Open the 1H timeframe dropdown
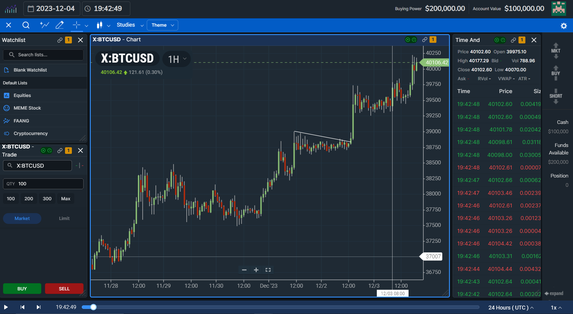 [176, 59]
